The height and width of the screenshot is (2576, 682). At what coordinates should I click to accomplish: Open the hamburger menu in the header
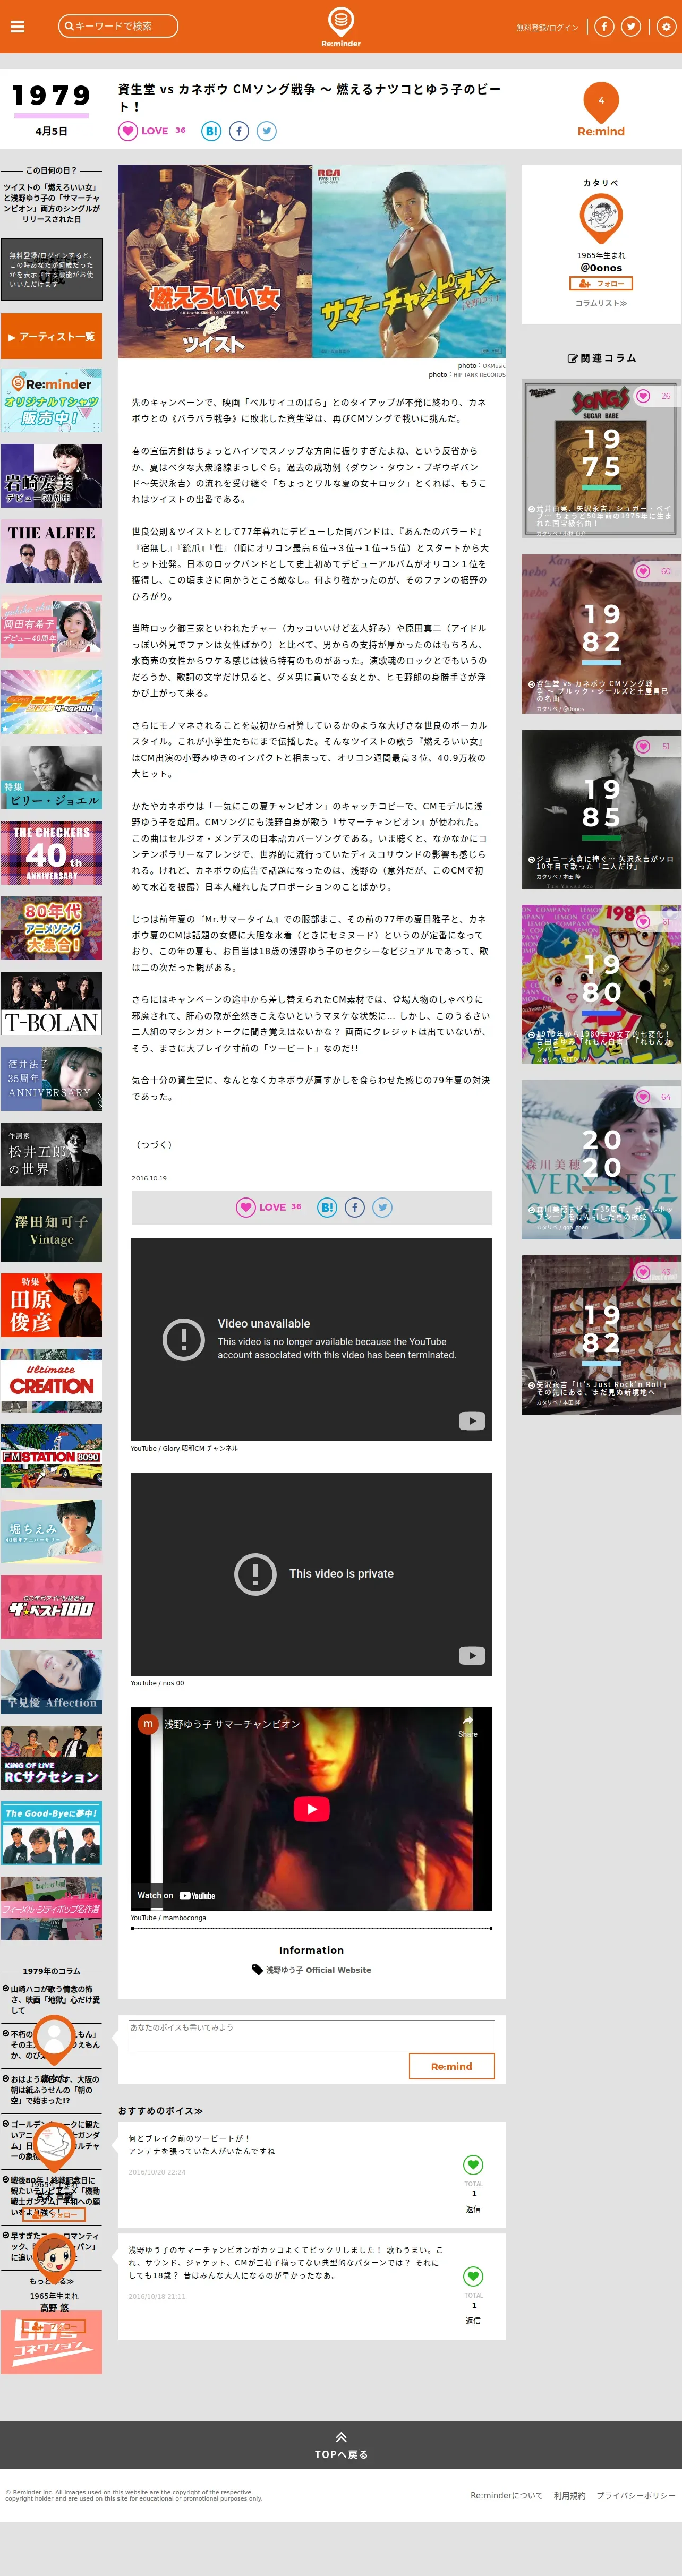coord(17,26)
